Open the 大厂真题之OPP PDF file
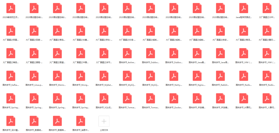The image size is (279, 133). pyautogui.click(x=267, y=8)
